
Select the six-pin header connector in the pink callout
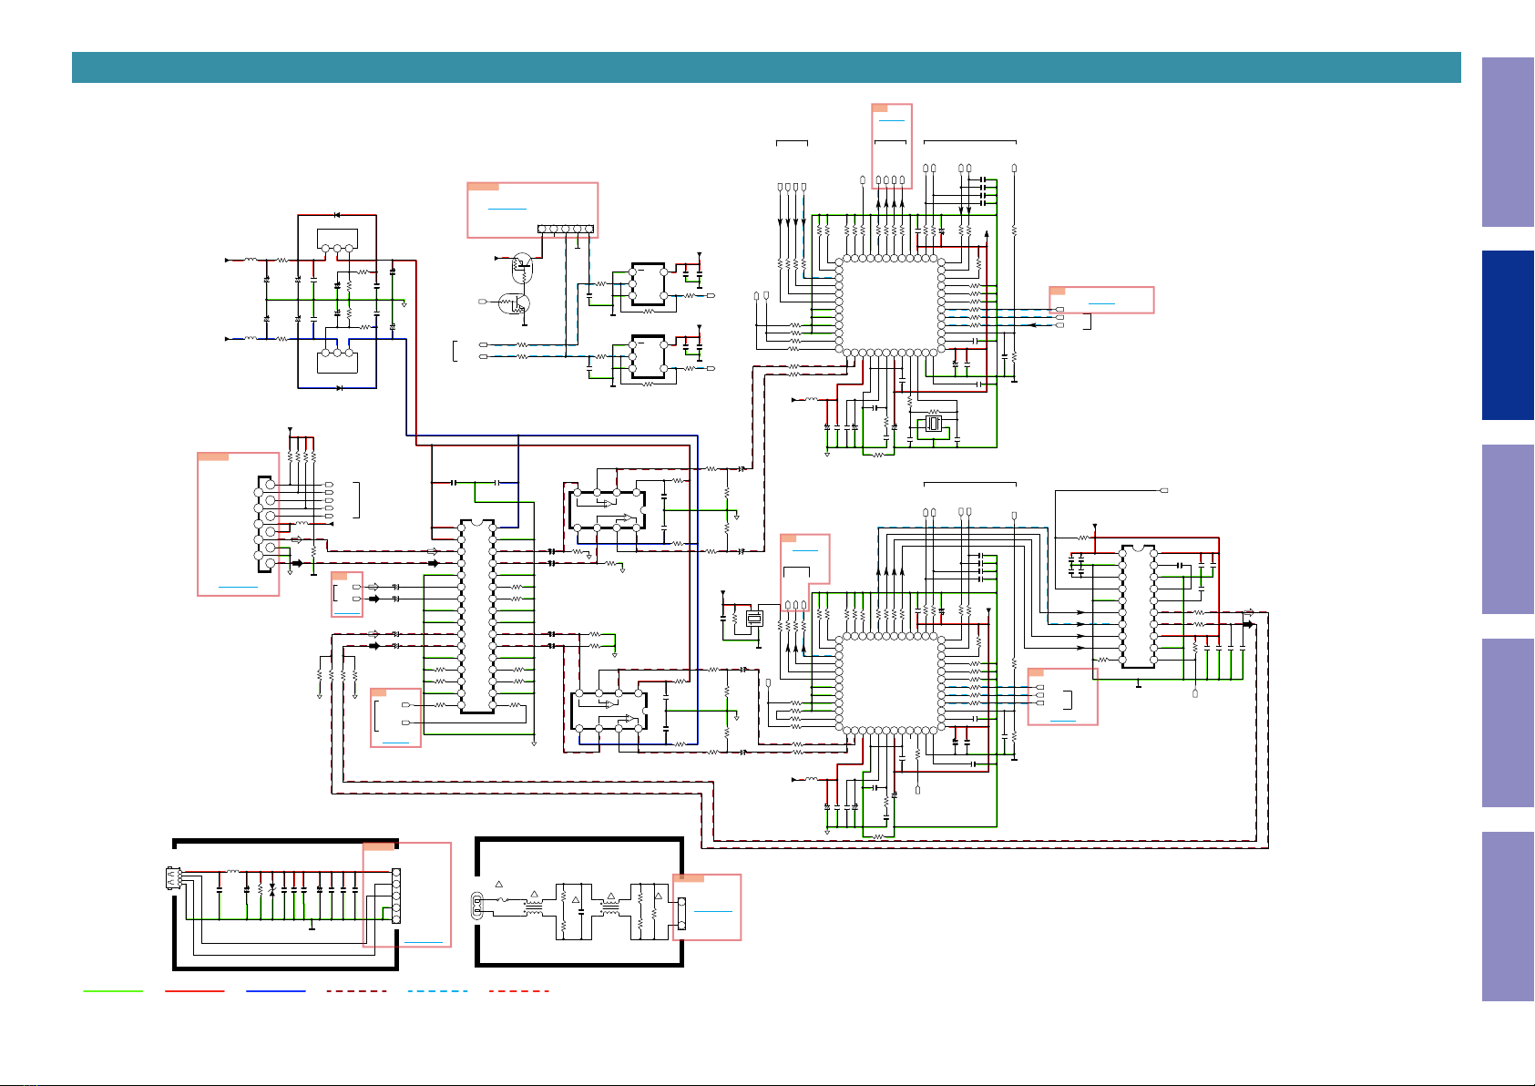coord(566,229)
